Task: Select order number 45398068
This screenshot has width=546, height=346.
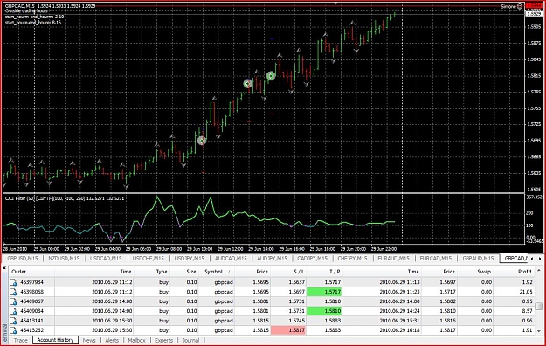Action: click(31, 292)
